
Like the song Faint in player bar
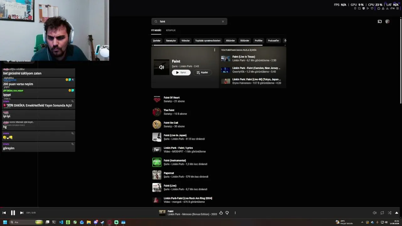(x=221, y=213)
